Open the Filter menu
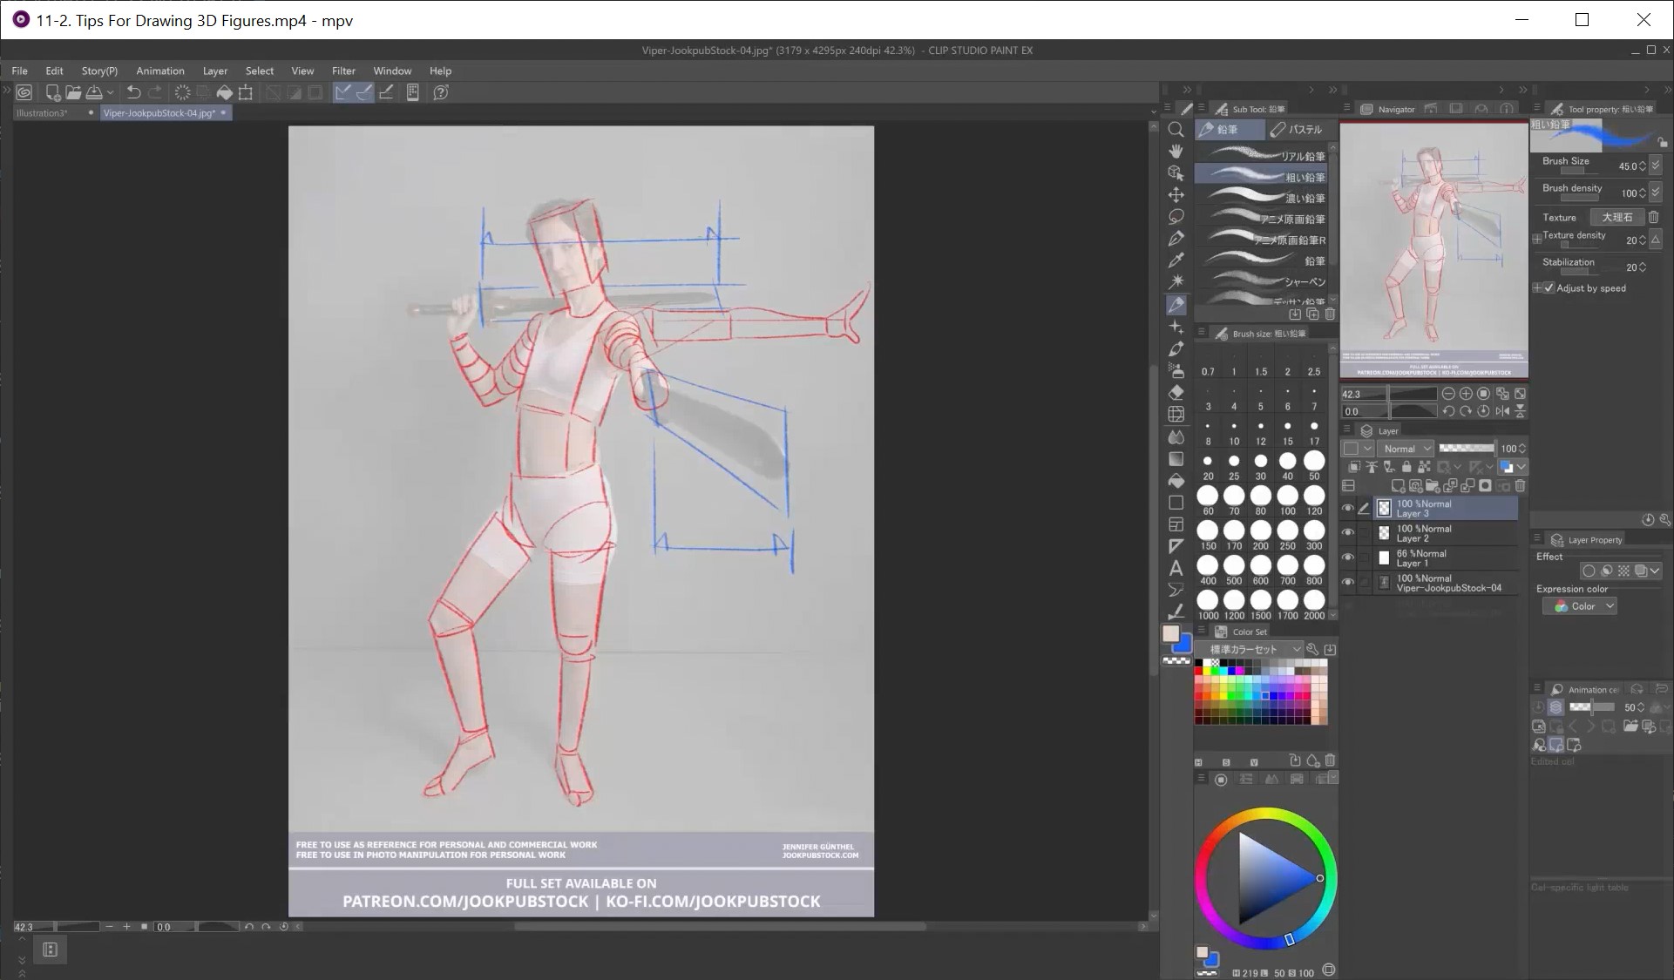 click(343, 71)
